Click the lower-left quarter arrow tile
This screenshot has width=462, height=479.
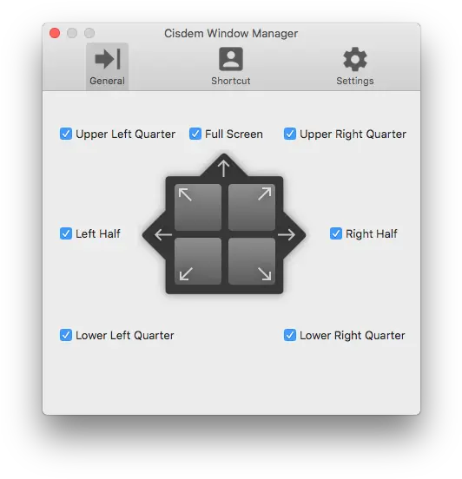[x=198, y=261]
